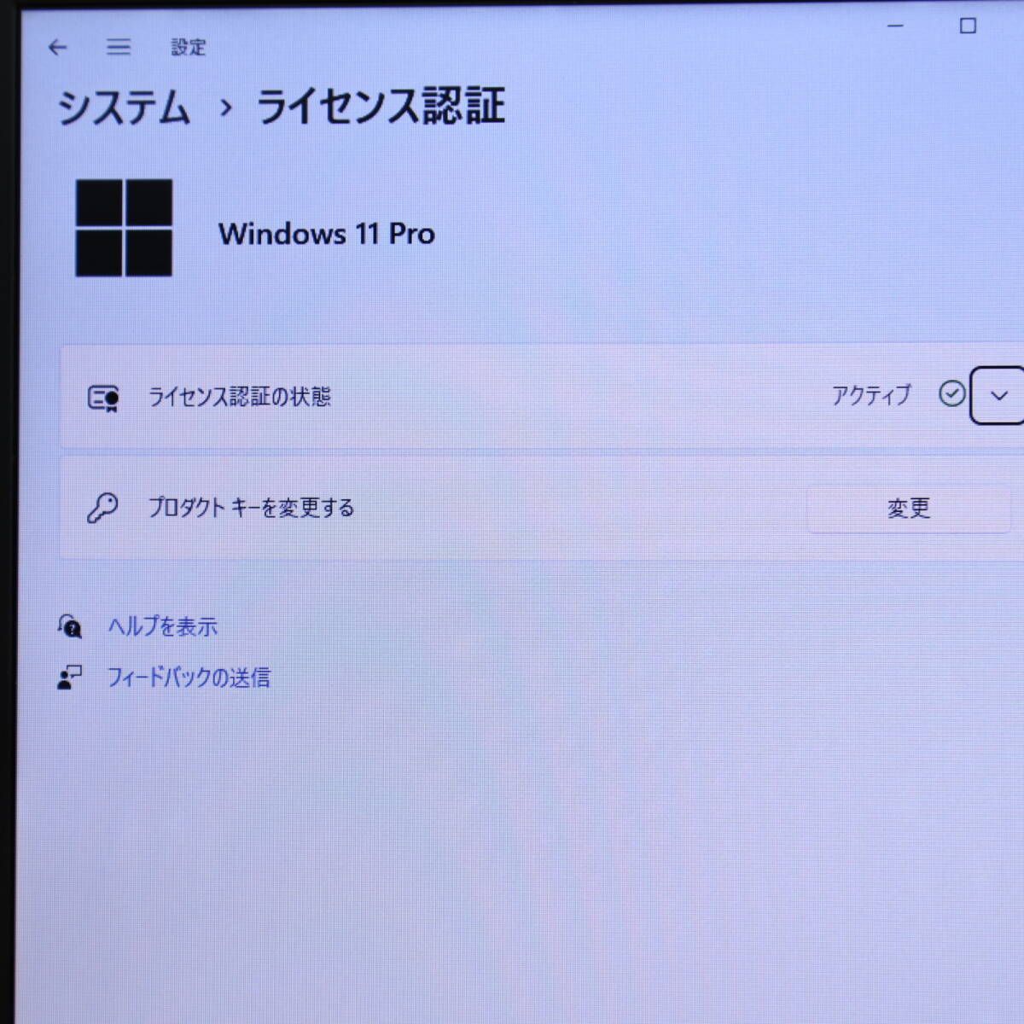The height and width of the screenshot is (1024, 1024).
Task: Click the ライセンス認証の状態 row label
Action: [240, 397]
